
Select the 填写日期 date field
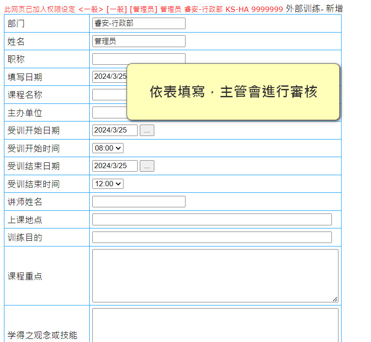(109, 77)
